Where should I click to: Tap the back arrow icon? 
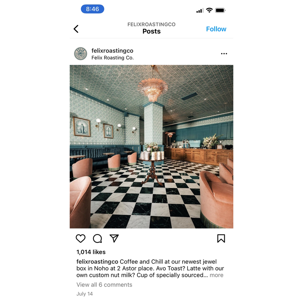pos(76,29)
